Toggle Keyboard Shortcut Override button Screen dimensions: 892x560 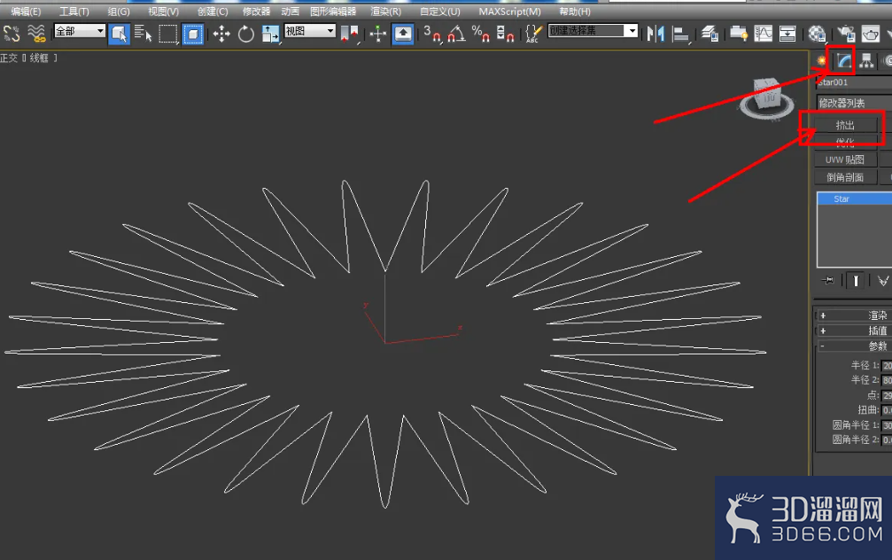coord(403,35)
